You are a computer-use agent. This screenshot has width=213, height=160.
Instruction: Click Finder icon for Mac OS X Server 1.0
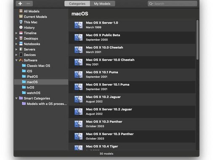(78, 25)
